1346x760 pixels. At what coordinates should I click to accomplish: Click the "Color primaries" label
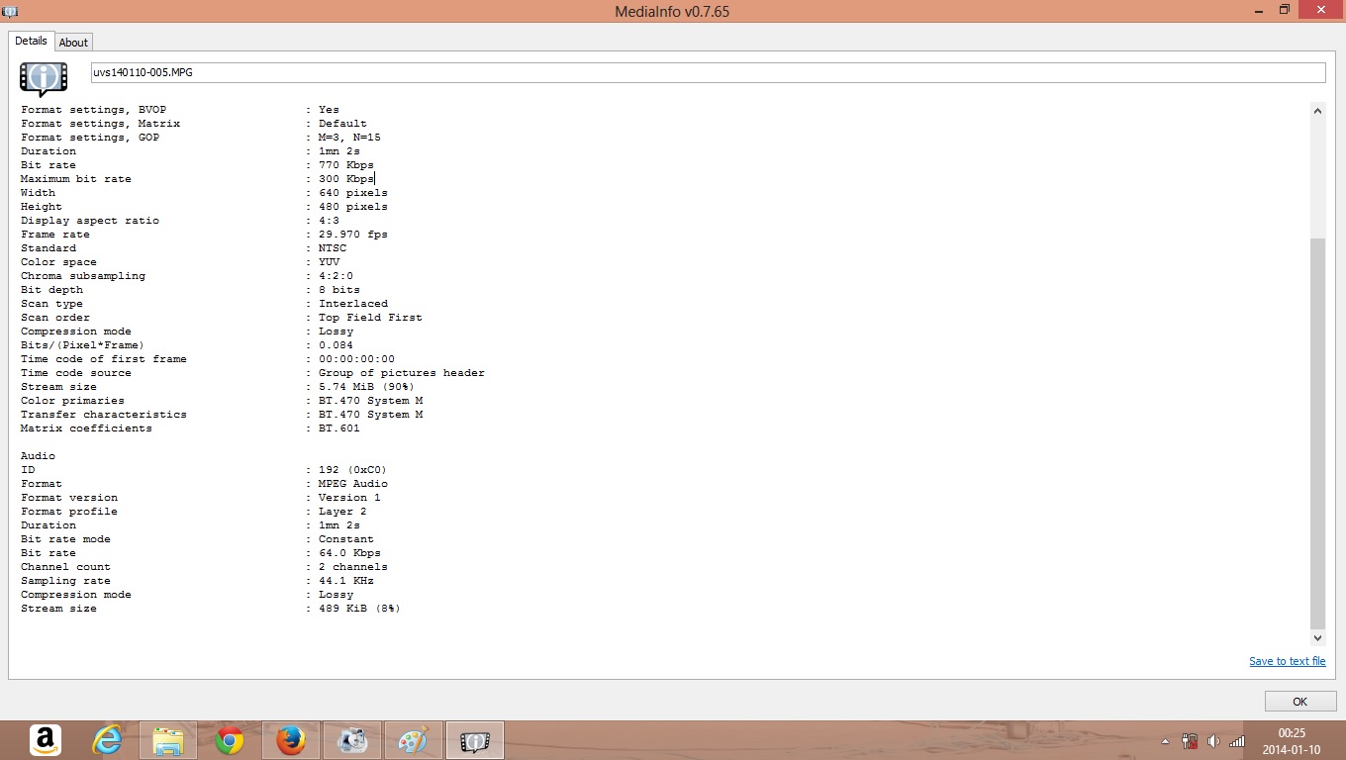pyautogui.click(x=72, y=401)
